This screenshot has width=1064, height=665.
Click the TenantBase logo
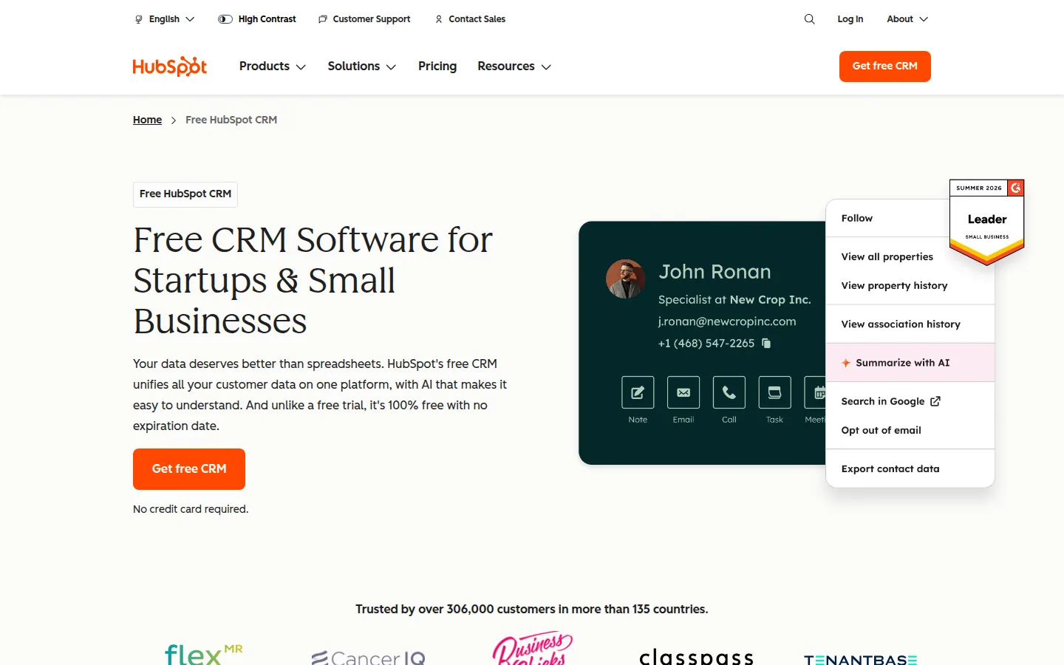point(861,659)
